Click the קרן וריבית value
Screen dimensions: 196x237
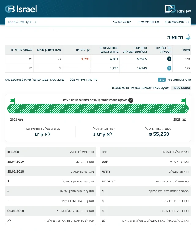click(108, 181)
